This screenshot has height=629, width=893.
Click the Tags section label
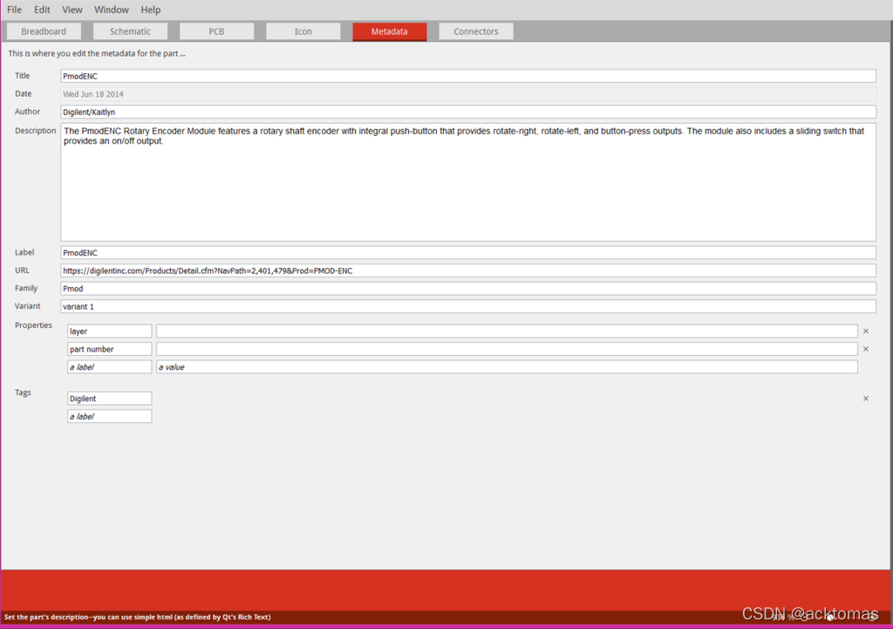[x=23, y=393]
